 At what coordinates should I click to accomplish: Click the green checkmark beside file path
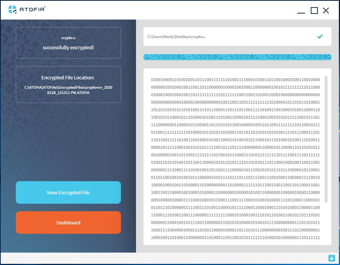coord(320,36)
